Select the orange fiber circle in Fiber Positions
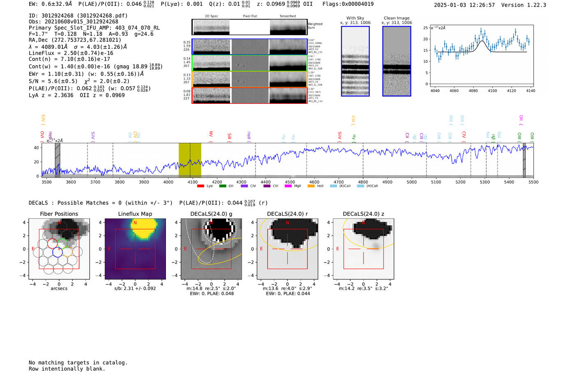The width and height of the screenshot is (575, 391). coord(67,252)
